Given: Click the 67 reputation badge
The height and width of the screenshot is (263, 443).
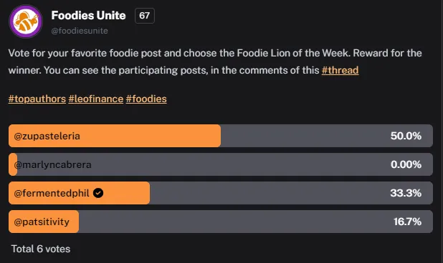Looking at the screenshot, I should click(145, 16).
